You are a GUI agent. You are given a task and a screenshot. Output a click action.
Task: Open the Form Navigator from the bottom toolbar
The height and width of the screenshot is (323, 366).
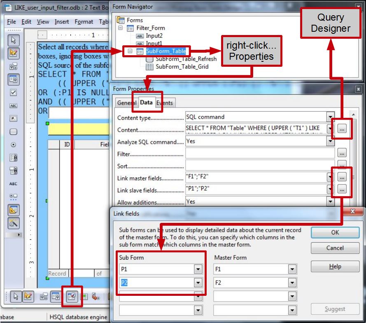click(x=72, y=296)
